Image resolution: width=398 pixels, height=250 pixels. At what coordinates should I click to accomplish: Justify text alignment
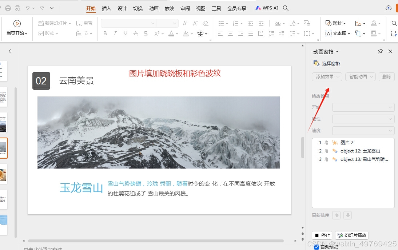click(x=251, y=33)
